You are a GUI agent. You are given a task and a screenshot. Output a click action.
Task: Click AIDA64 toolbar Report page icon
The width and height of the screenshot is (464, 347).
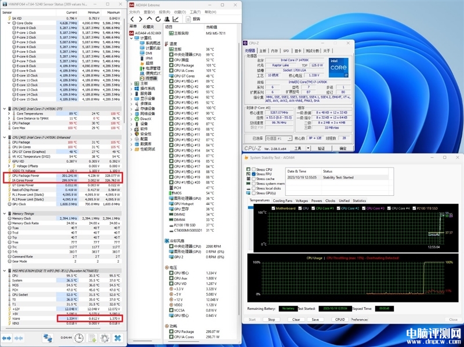188,19
